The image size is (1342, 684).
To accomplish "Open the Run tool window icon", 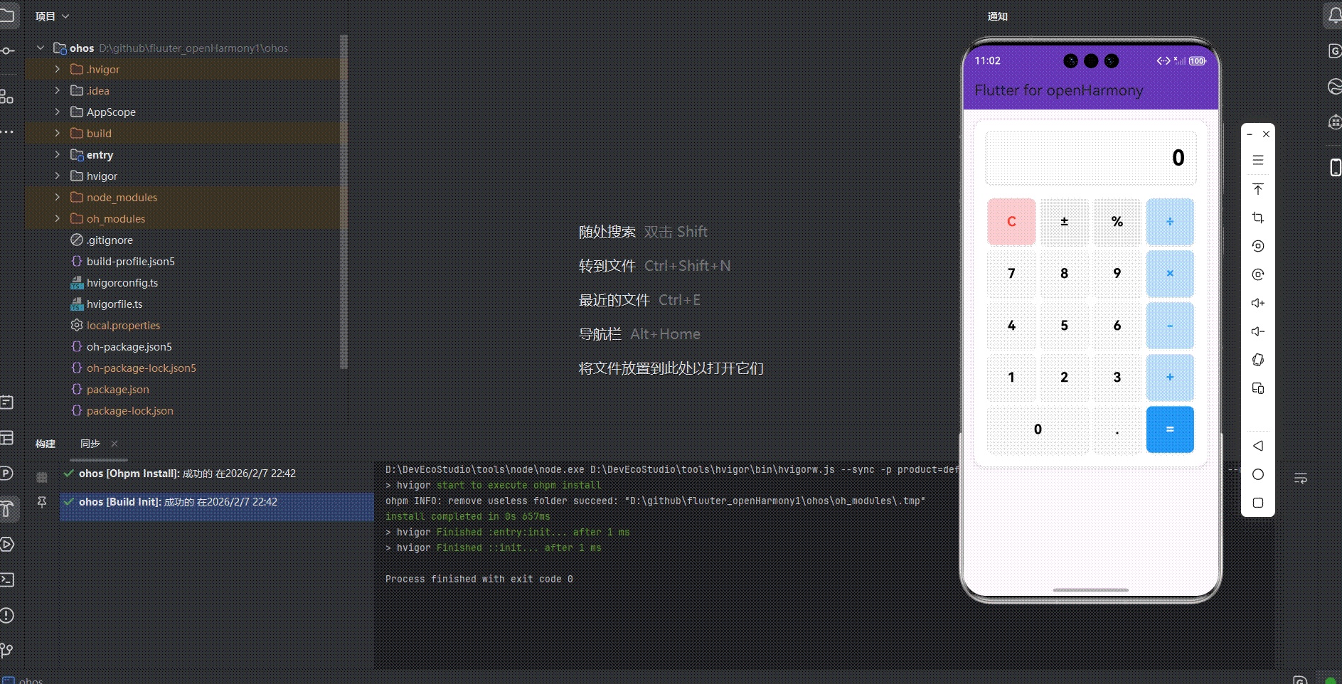I will 7,544.
